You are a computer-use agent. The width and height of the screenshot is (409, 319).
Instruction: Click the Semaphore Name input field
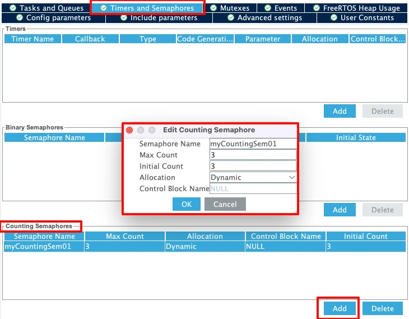pyautogui.click(x=253, y=144)
